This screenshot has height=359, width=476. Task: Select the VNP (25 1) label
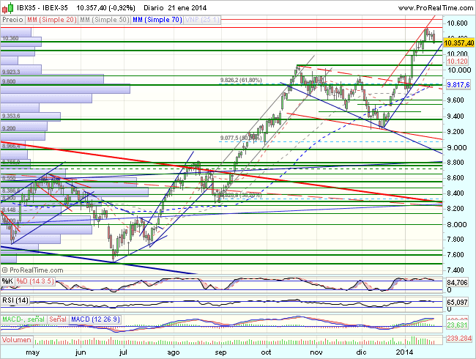tap(202, 20)
